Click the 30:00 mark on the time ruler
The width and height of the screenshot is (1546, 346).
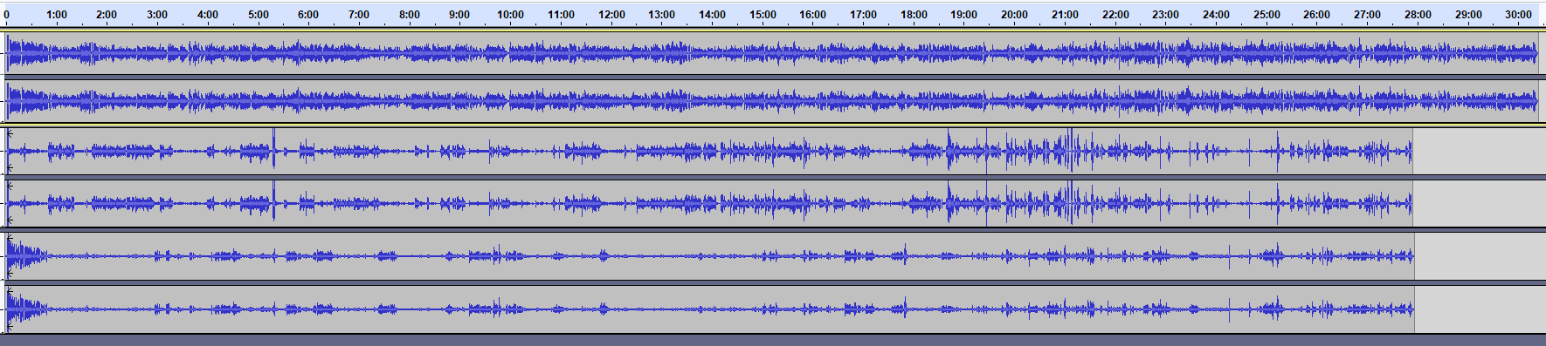click(1518, 15)
